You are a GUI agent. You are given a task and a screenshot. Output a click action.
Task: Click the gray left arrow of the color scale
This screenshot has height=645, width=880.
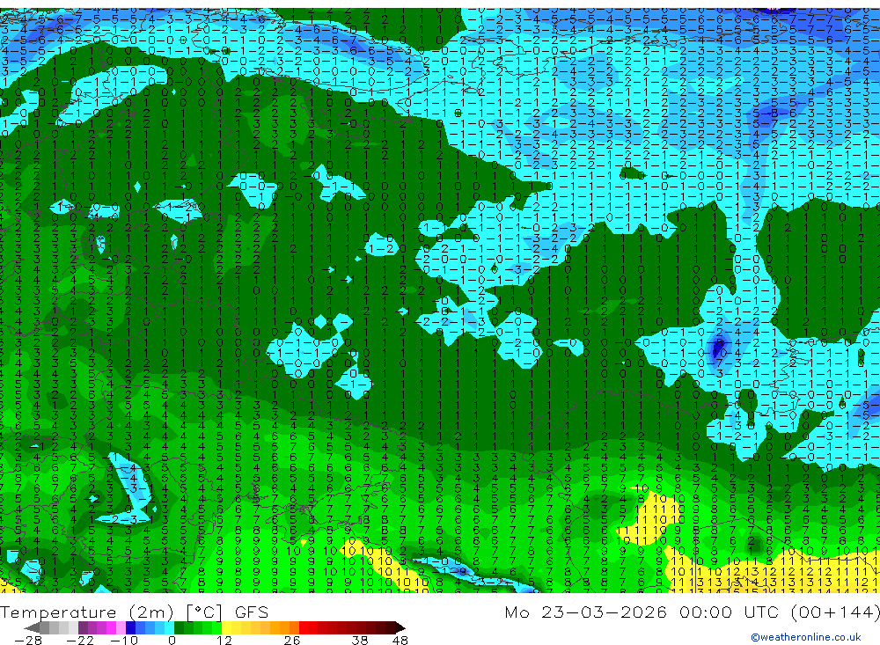[x=32, y=628]
